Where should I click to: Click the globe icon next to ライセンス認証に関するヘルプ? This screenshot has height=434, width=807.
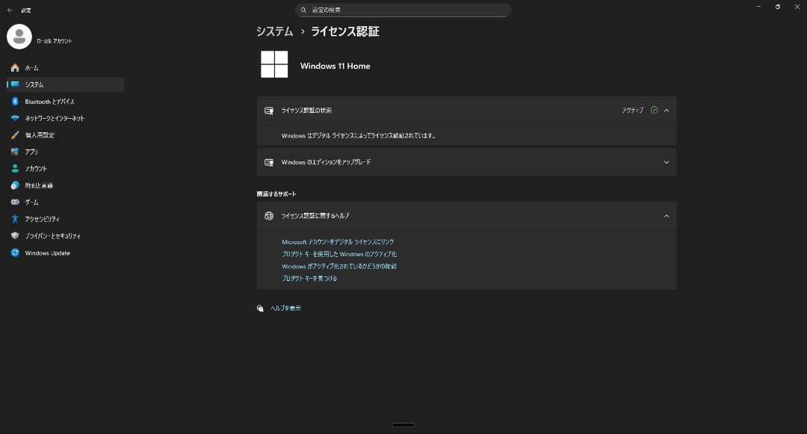pos(269,216)
